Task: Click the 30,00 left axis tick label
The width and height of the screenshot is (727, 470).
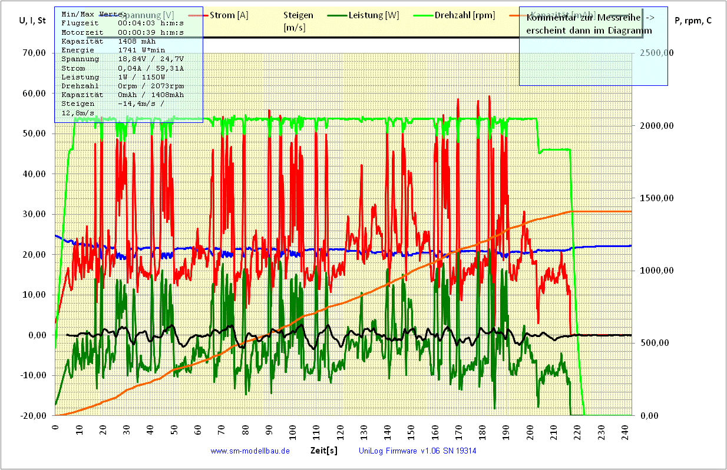Action: [x=35, y=214]
